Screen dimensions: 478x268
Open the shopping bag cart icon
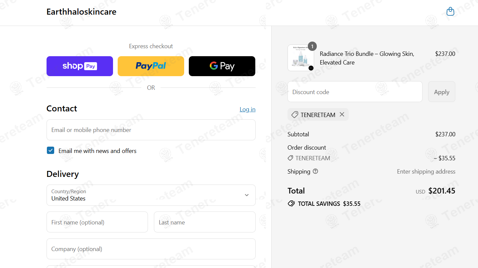[450, 12]
